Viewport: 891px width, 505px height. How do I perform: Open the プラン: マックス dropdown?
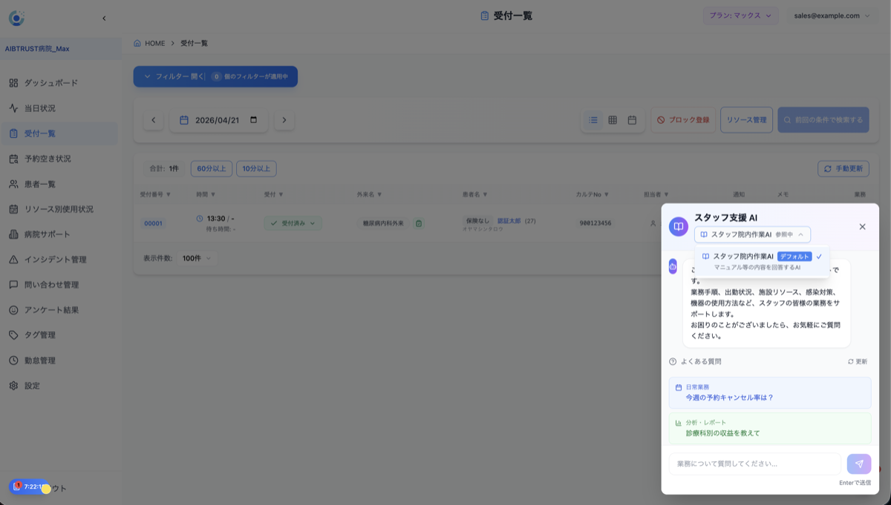[x=740, y=16]
